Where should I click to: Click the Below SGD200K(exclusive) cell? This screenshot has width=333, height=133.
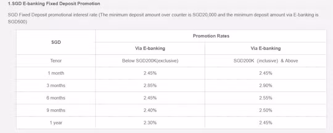(150, 61)
